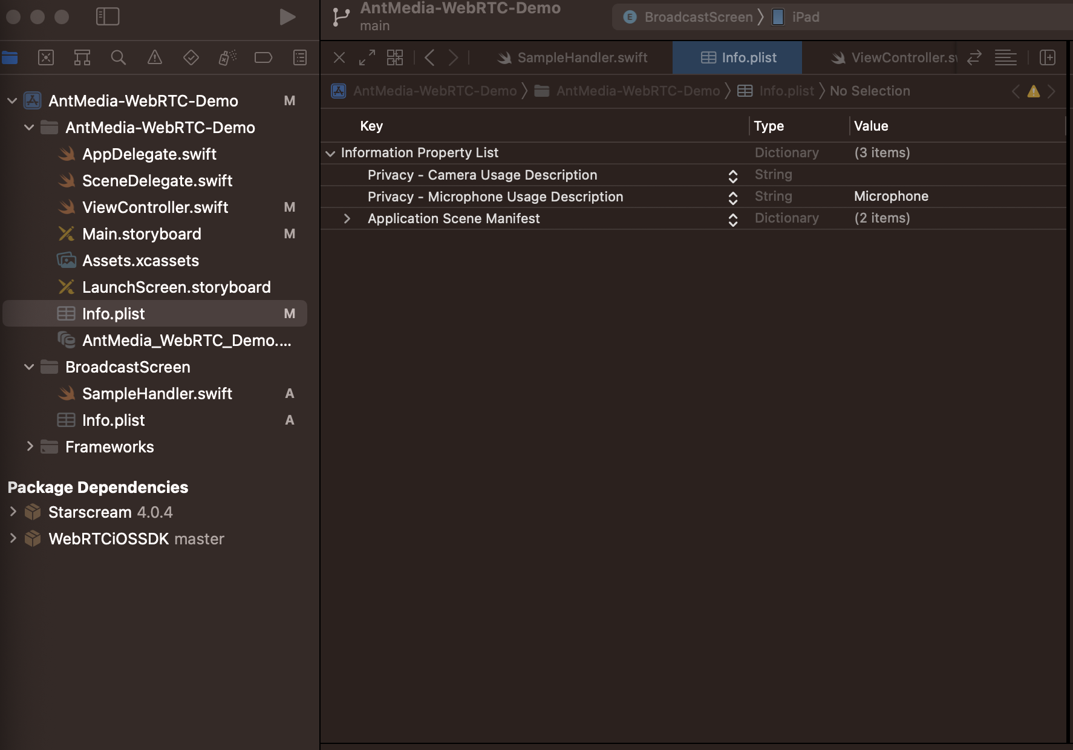
Task: Open the related items grid menu
Action: pos(395,57)
